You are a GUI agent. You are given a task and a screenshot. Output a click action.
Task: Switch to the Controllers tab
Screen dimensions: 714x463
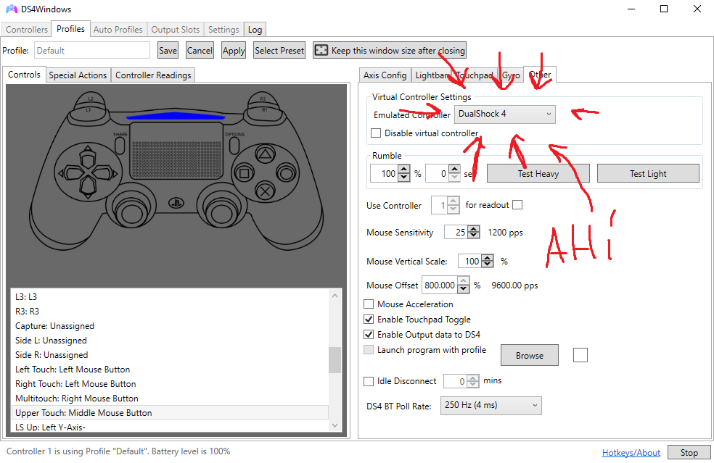tap(26, 30)
